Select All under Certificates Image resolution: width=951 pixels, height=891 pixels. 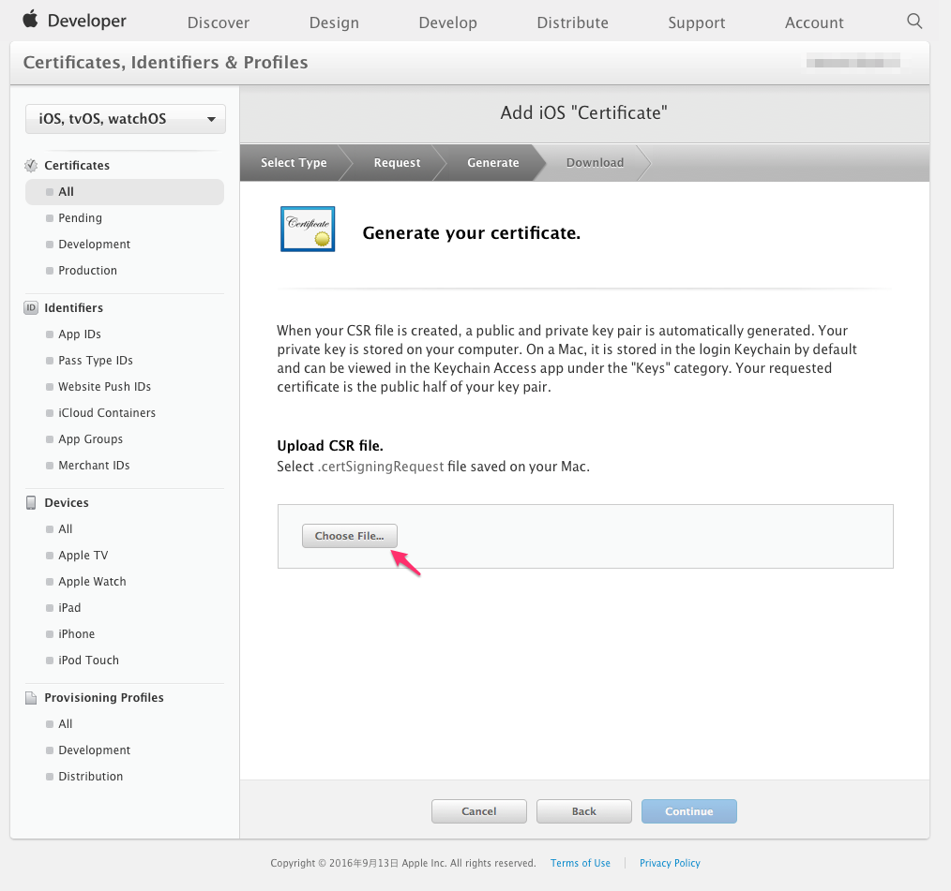point(125,192)
